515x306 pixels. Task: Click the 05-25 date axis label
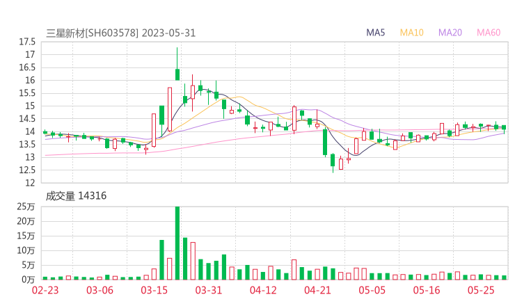pyautogui.click(x=481, y=290)
